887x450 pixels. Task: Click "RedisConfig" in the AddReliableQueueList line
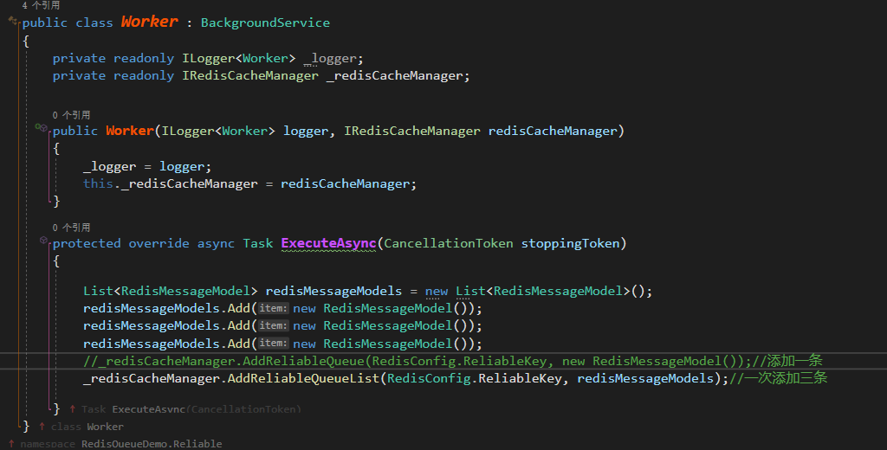click(x=430, y=378)
